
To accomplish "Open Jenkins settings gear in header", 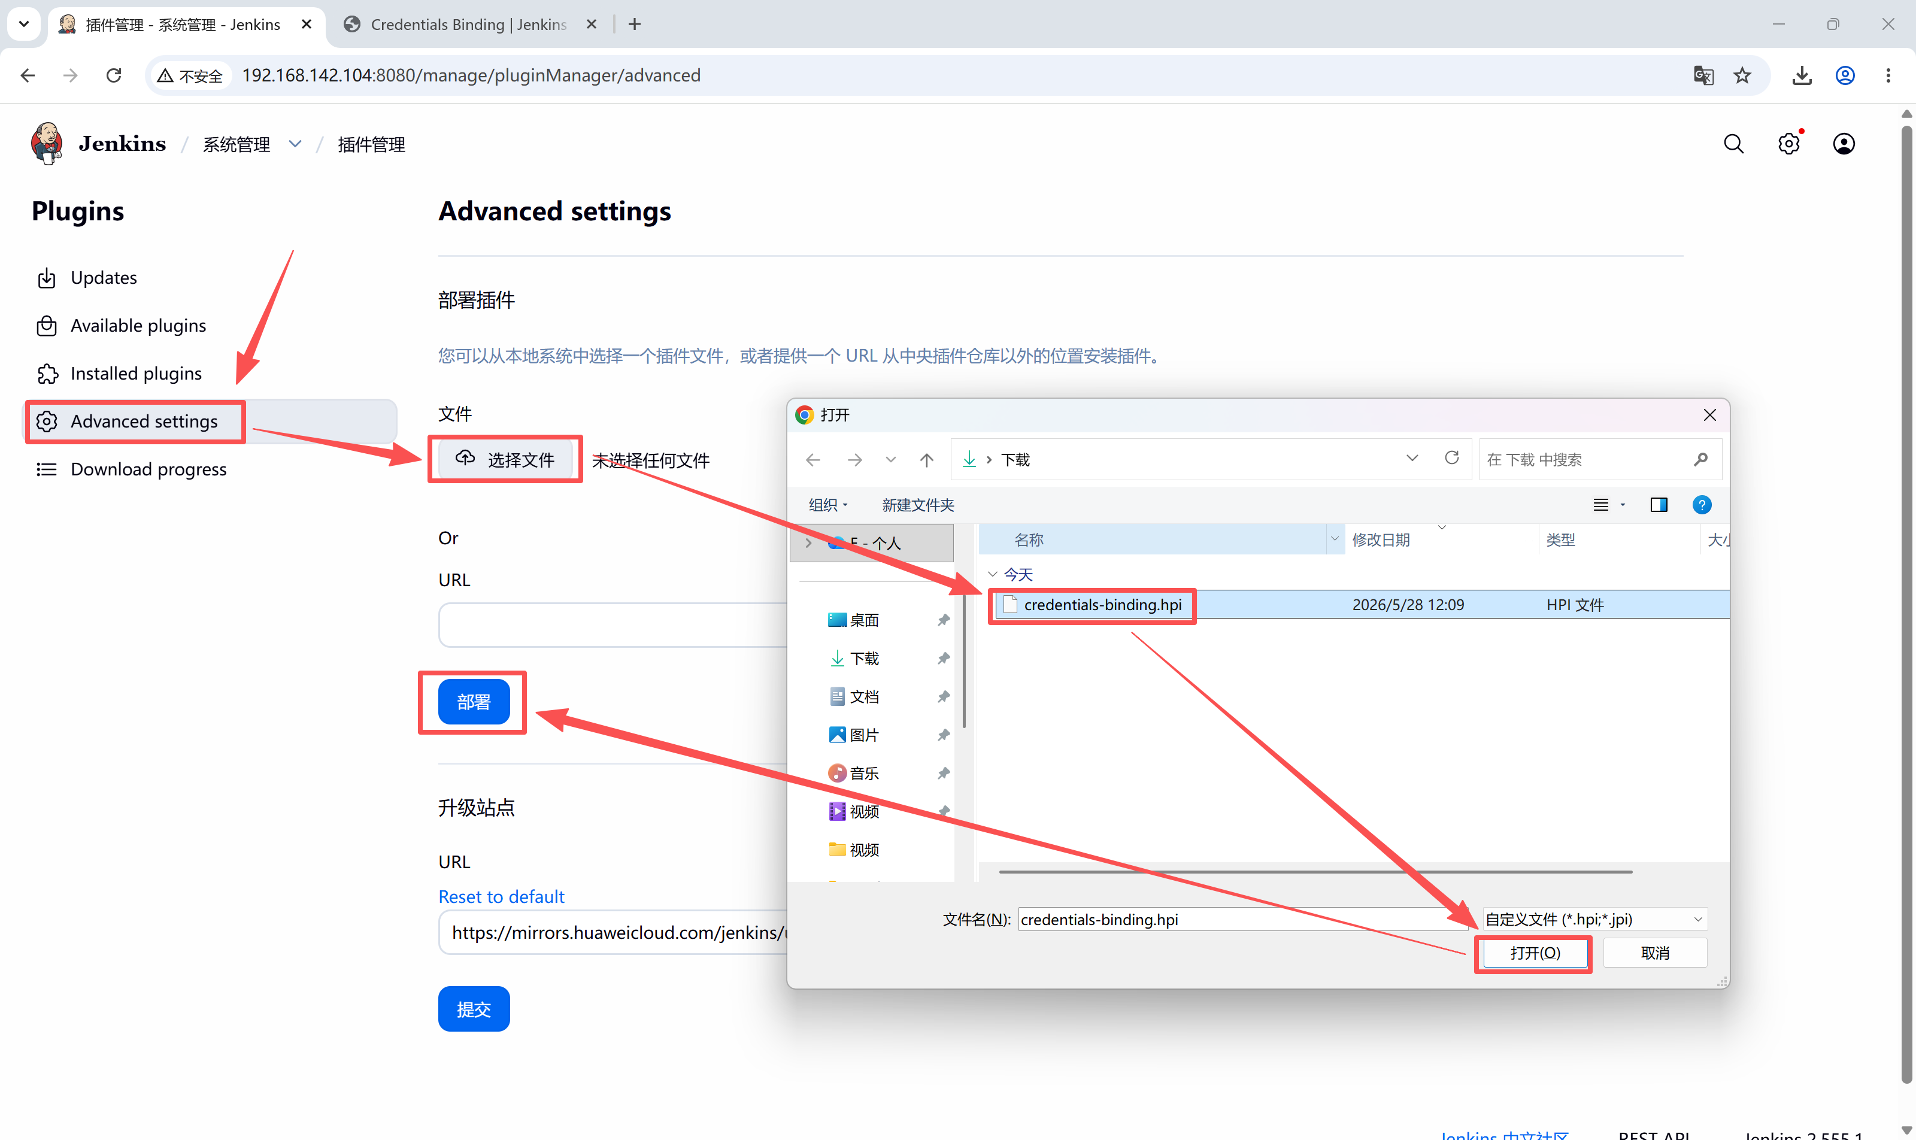I will (x=1788, y=144).
